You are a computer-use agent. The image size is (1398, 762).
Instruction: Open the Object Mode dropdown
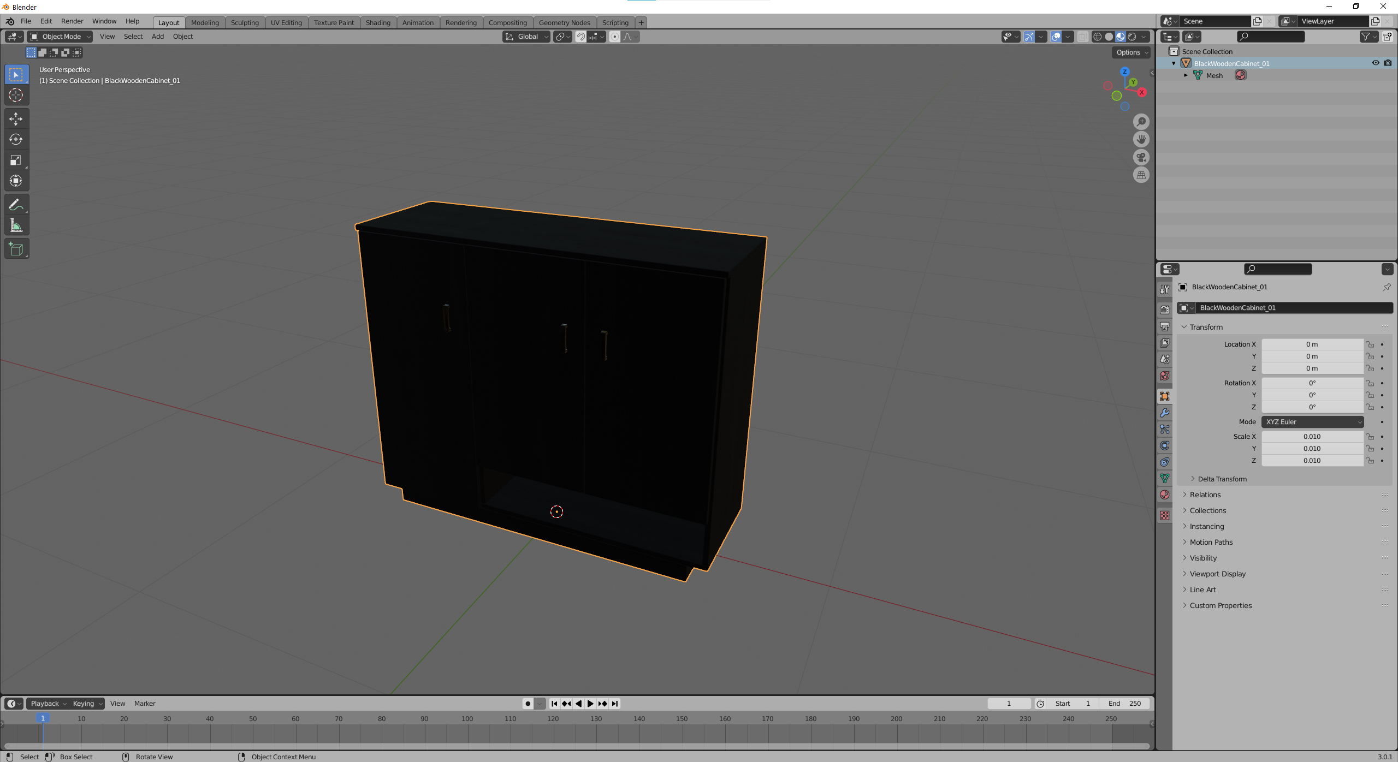60,37
